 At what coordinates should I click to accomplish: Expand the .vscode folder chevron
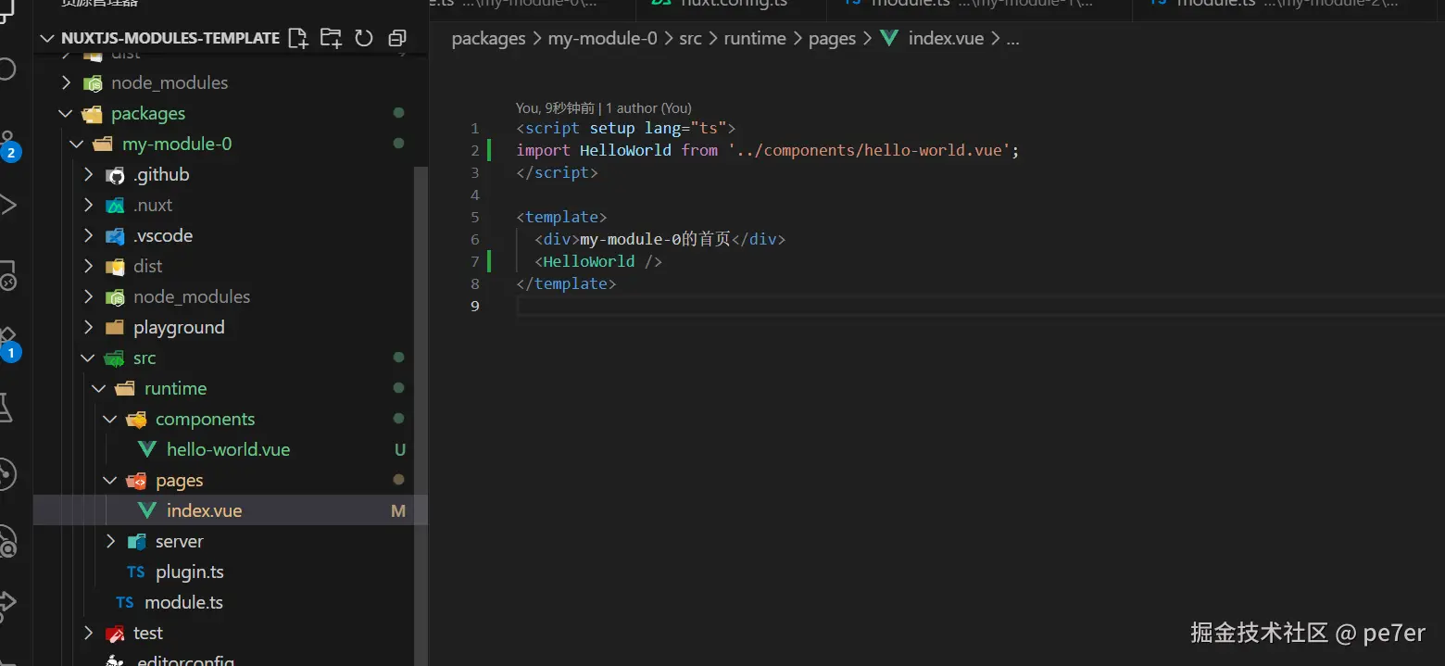pos(88,236)
